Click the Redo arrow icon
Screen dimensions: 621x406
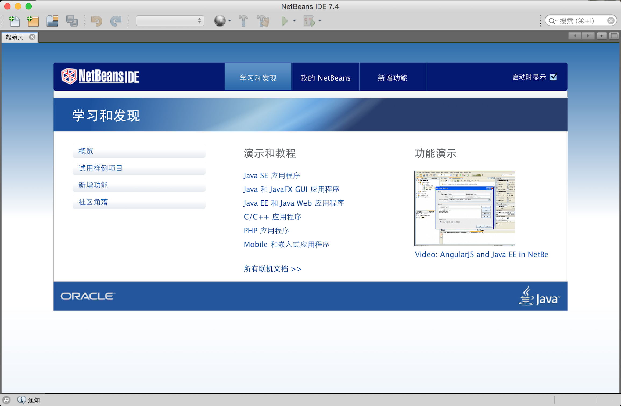click(x=116, y=21)
